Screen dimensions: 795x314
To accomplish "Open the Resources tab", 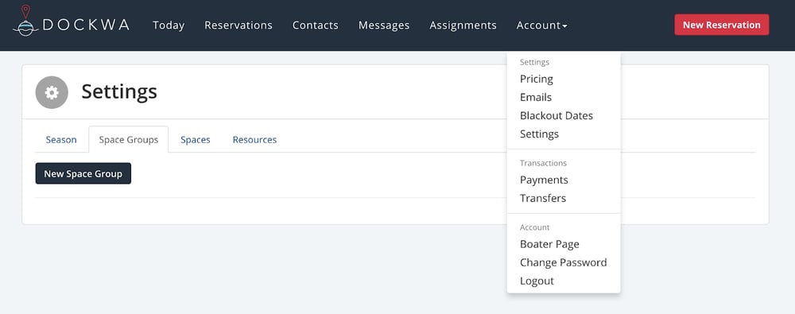I will pyautogui.click(x=254, y=139).
